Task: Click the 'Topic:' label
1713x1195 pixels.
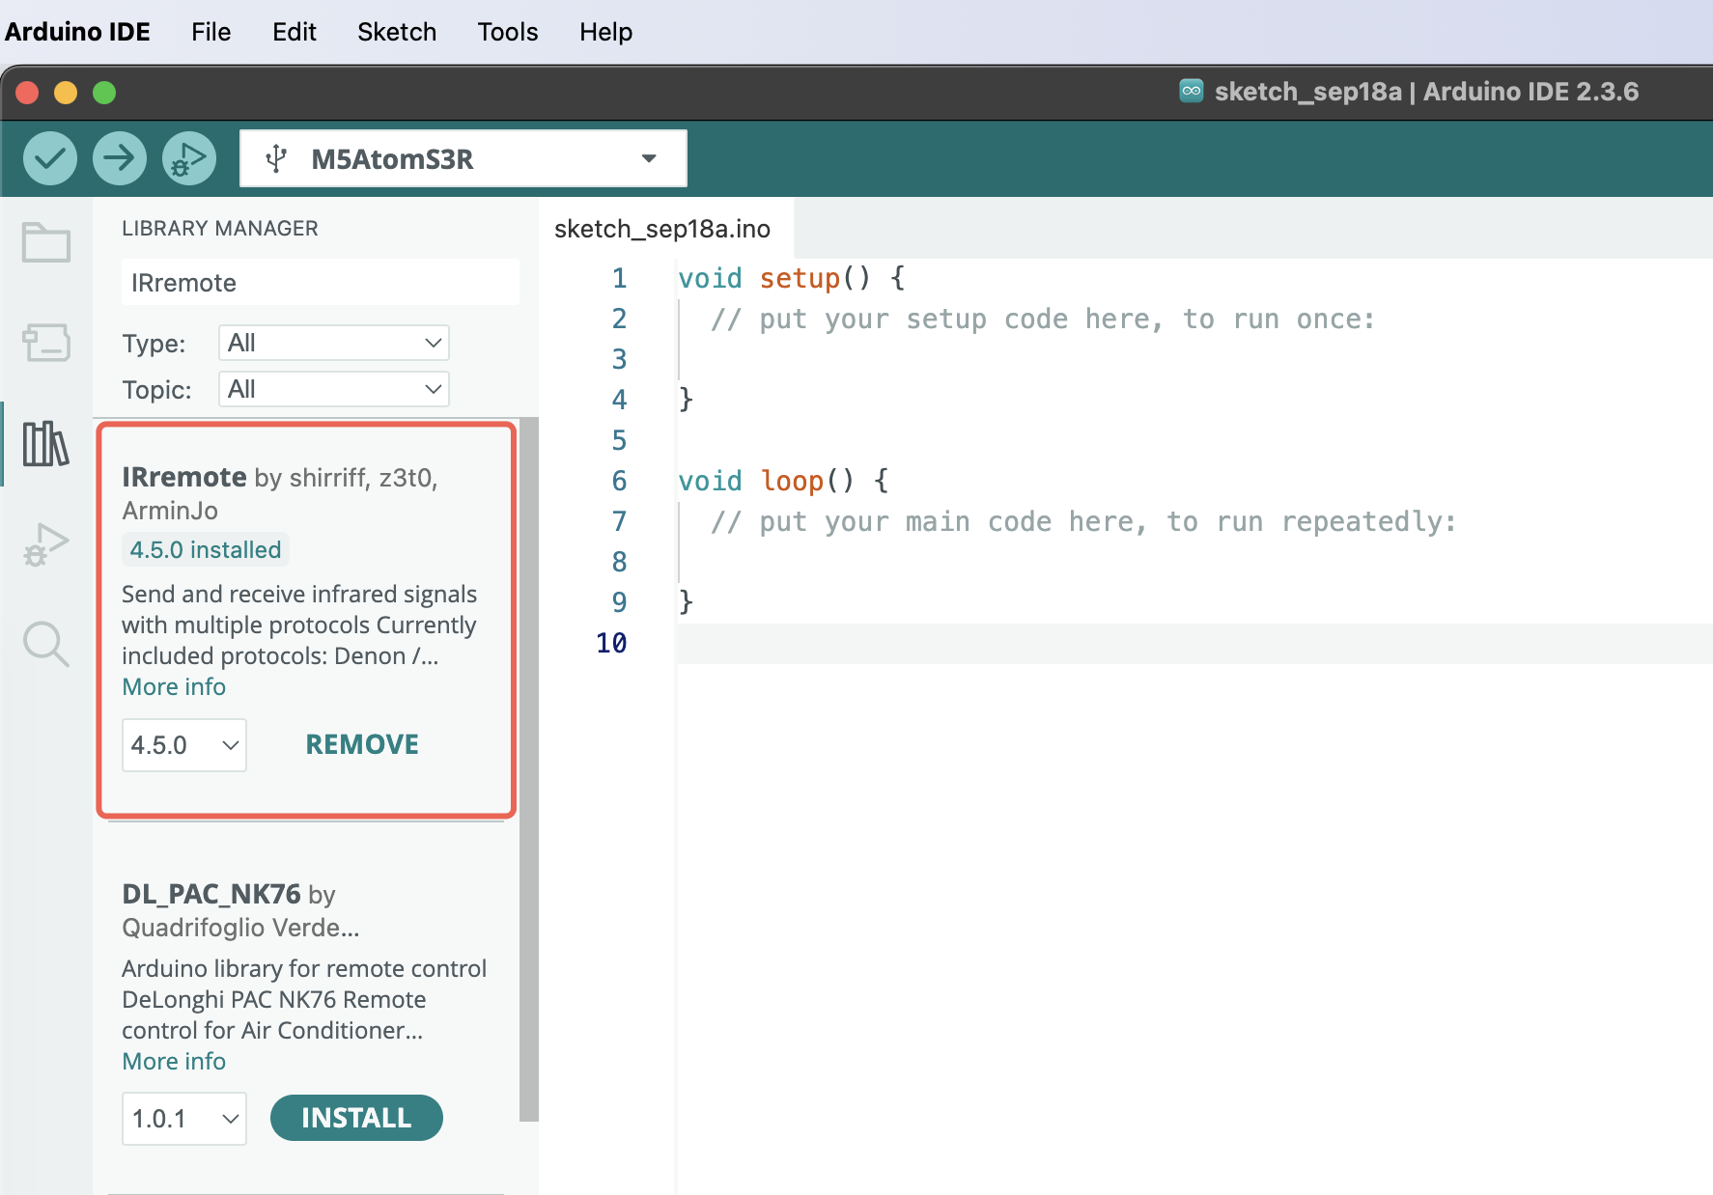Action: pos(156,390)
